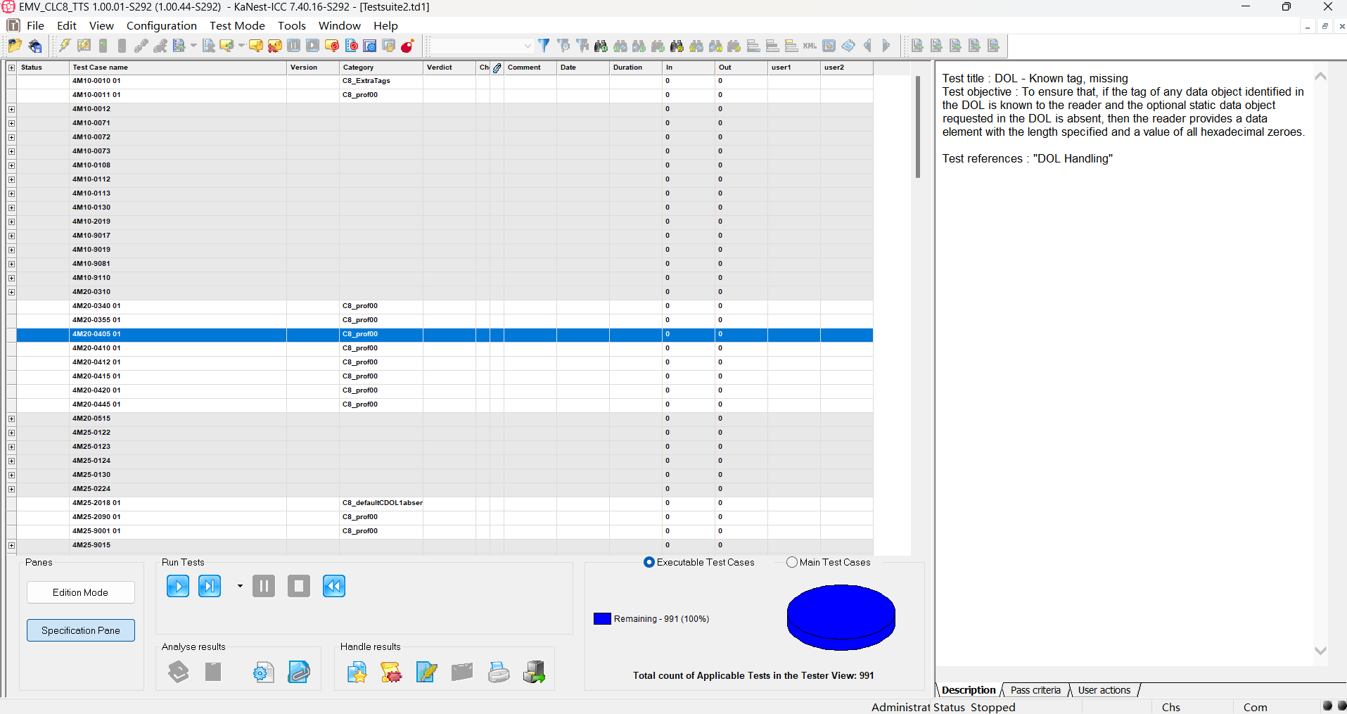Click the rewind button in Run Tests
Screen dimensions: 1347x714
point(334,586)
